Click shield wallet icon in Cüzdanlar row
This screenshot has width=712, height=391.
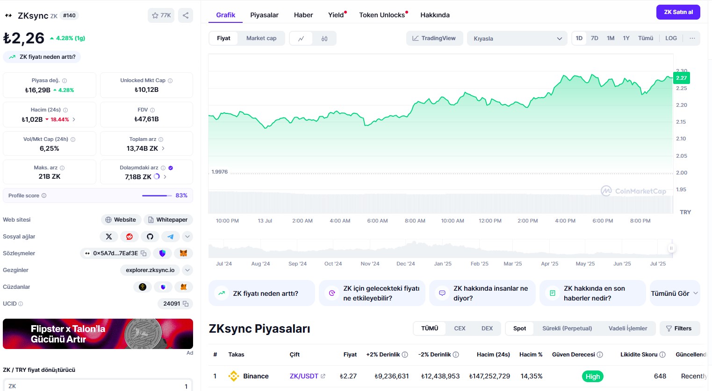click(x=163, y=287)
